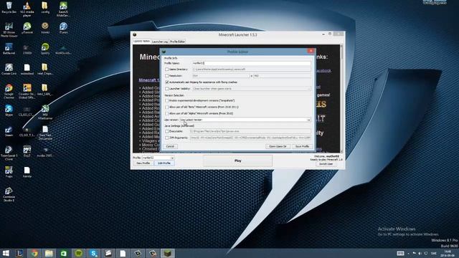
Task: Open Chrome from the taskbar
Action: [x=34, y=253]
